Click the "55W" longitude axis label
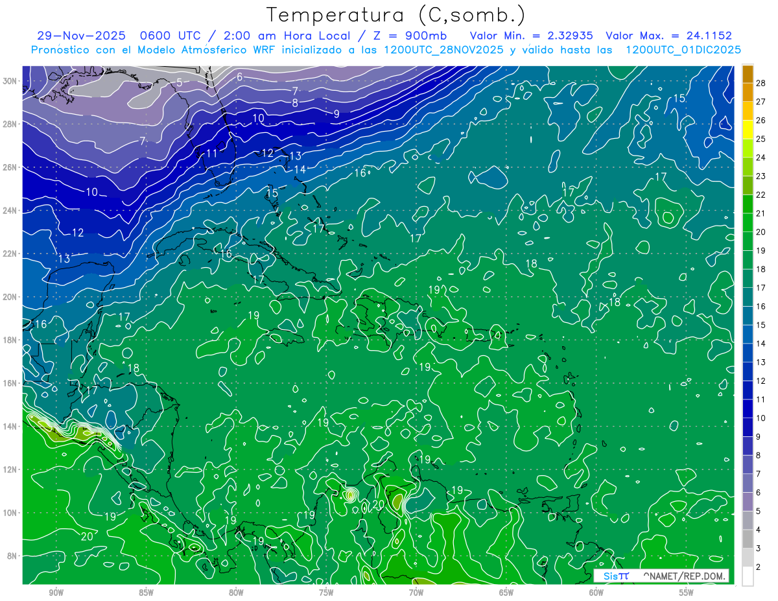The image size is (778, 601). [687, 592]
